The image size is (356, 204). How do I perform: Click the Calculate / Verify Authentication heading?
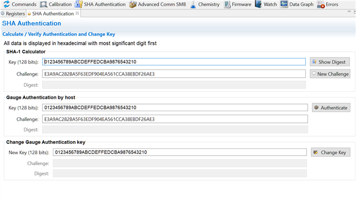[59, 34]
